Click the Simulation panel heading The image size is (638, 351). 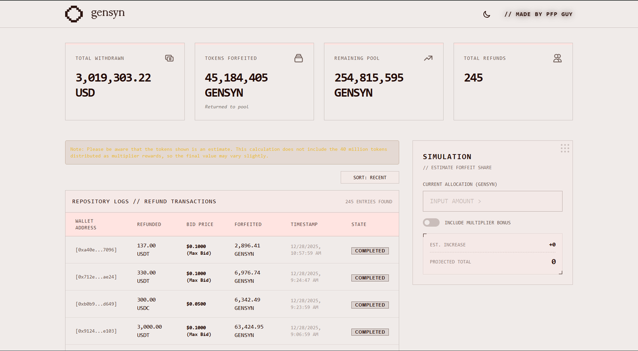pyautogui.click(x=447, y=157)
